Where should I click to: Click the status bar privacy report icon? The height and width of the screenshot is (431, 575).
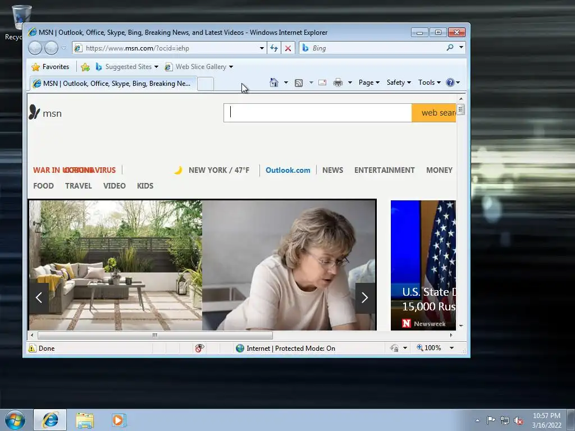pos(199,348)
